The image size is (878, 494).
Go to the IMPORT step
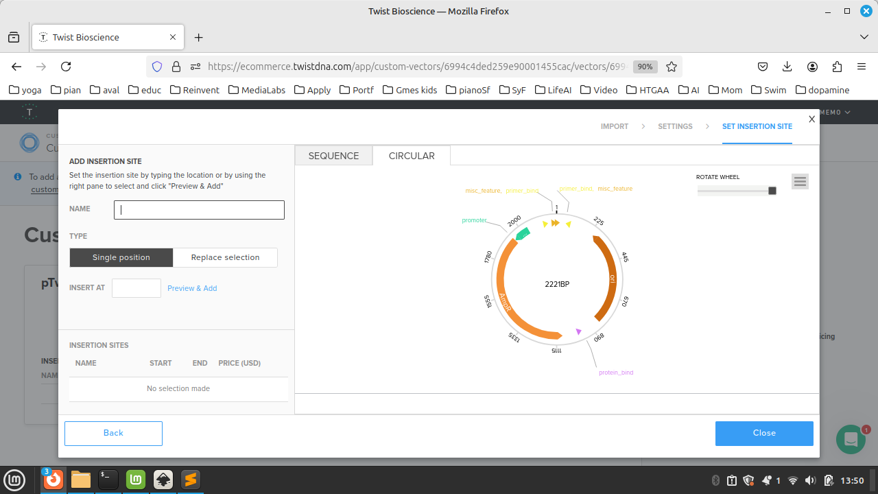[615, 126]
